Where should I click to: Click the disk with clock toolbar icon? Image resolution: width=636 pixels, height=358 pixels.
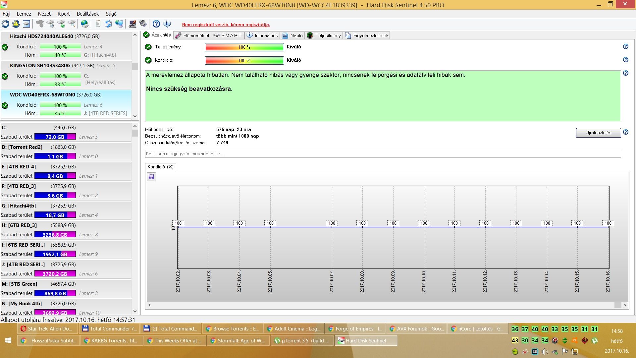[50, 24]
